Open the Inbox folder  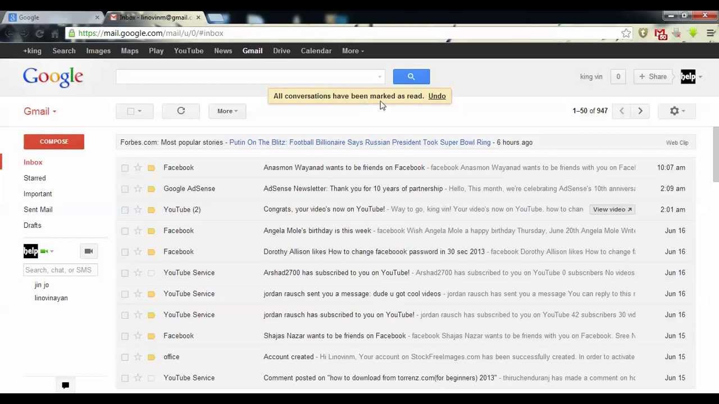33,162
